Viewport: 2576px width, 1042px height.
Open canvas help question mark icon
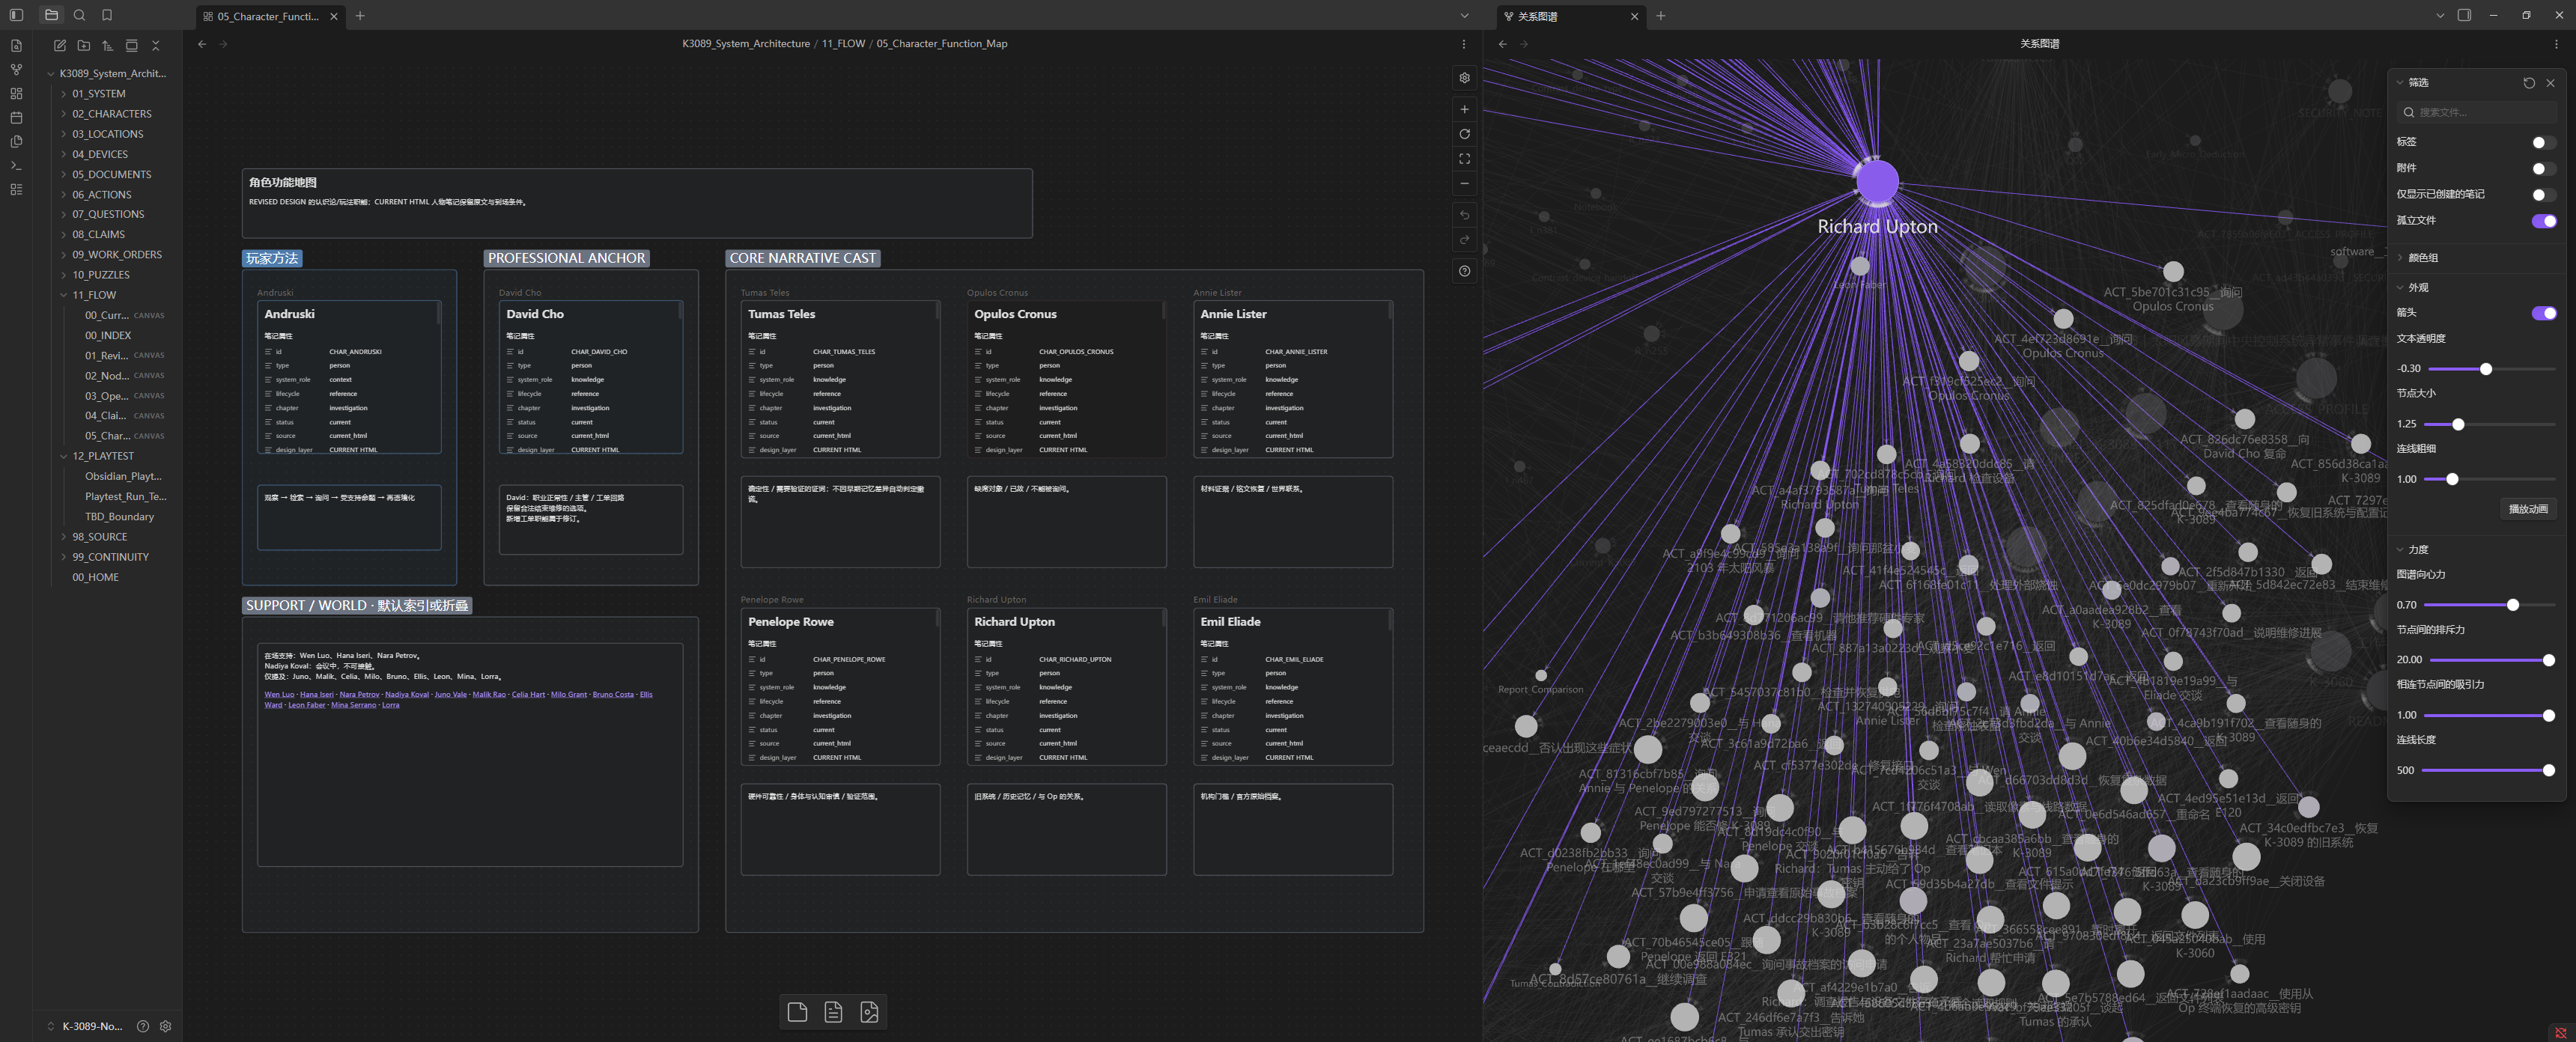point(1464,271)
